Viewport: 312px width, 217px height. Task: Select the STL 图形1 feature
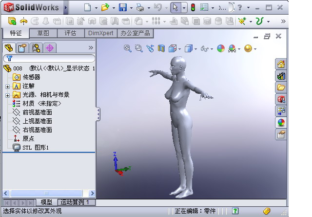pos(31,148)
